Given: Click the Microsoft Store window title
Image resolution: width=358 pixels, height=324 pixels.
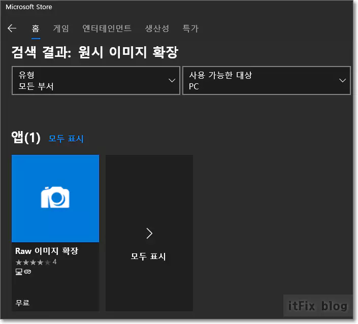Looking at the screenshot, I should coord(29,7).
